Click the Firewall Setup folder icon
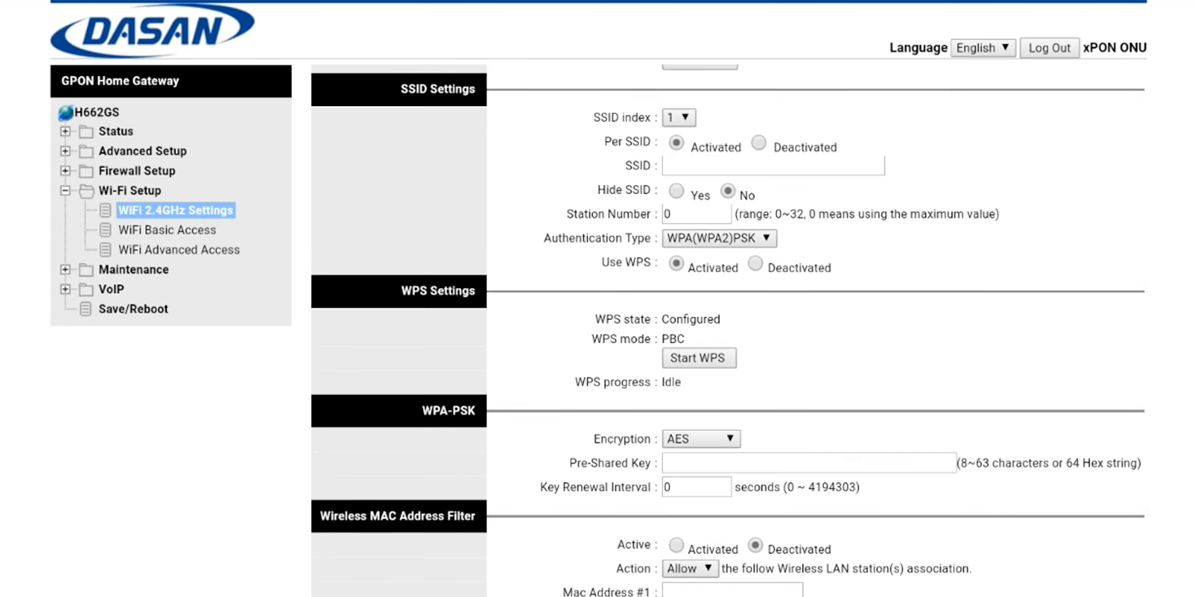 (x=85, y=171)
